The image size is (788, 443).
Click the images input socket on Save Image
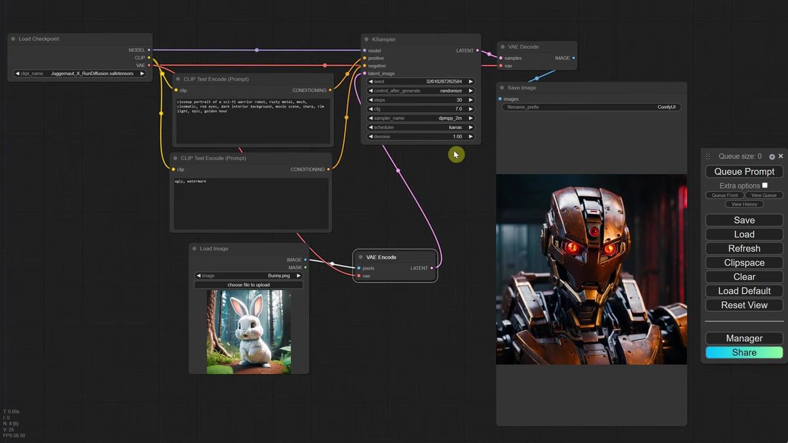[x=500, y=99]
